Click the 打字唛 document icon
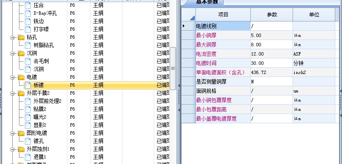 coord(28,29)
